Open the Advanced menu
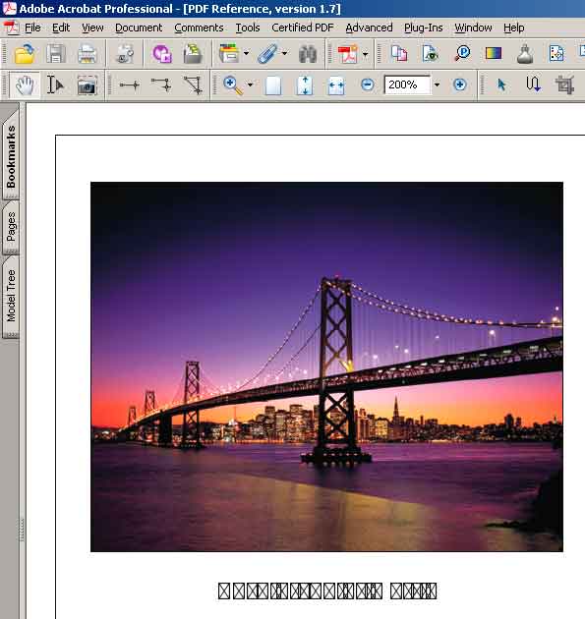This screenshot has width=585, height=619. [x=369, y=28]
